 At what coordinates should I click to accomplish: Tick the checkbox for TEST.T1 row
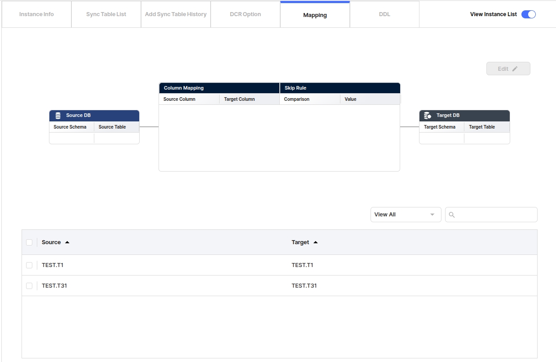point(29,265)
